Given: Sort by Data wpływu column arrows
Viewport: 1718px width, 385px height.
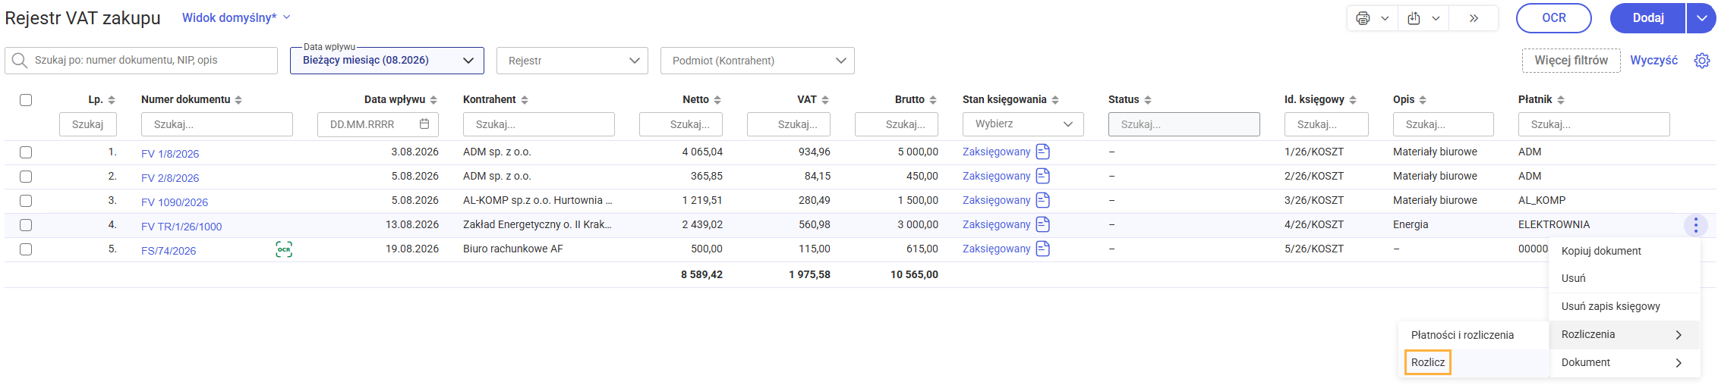Looking at the screenshot, I should coord(433,100).
